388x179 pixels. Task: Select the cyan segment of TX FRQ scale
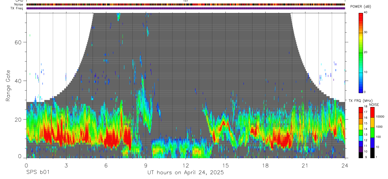click(x=361, y=138)
